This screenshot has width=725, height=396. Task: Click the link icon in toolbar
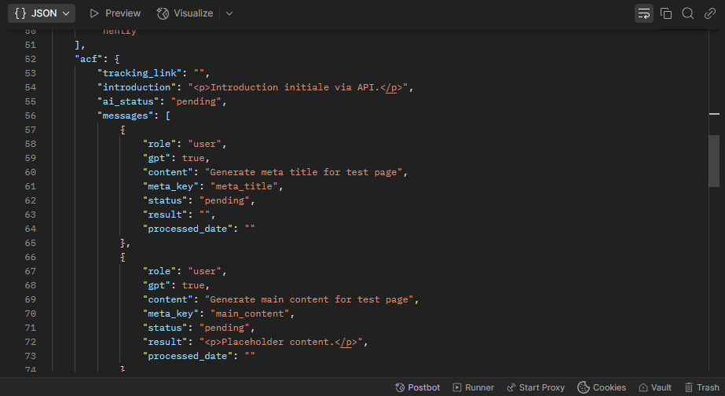point(710,13)
